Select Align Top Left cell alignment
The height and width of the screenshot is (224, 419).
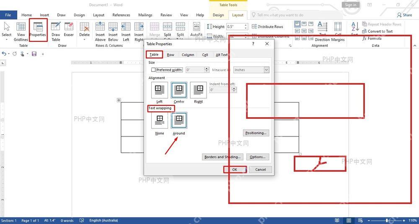(x=297, y=24)
